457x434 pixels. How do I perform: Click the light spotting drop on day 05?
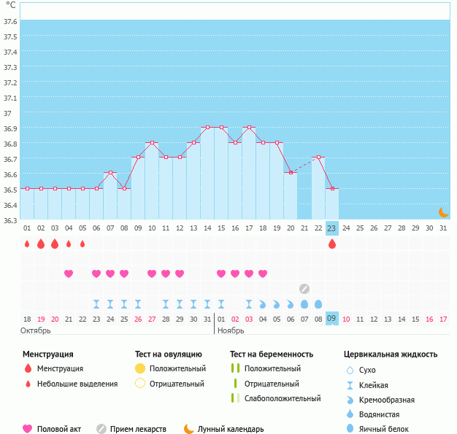pyautogui.click(x=82, y=244)
